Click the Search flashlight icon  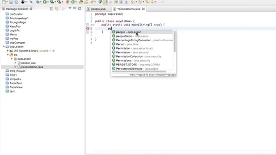pos(92,2)
